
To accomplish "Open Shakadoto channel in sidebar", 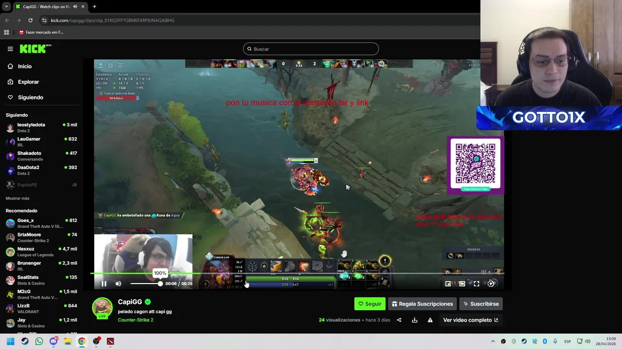I will pos(41,156).
